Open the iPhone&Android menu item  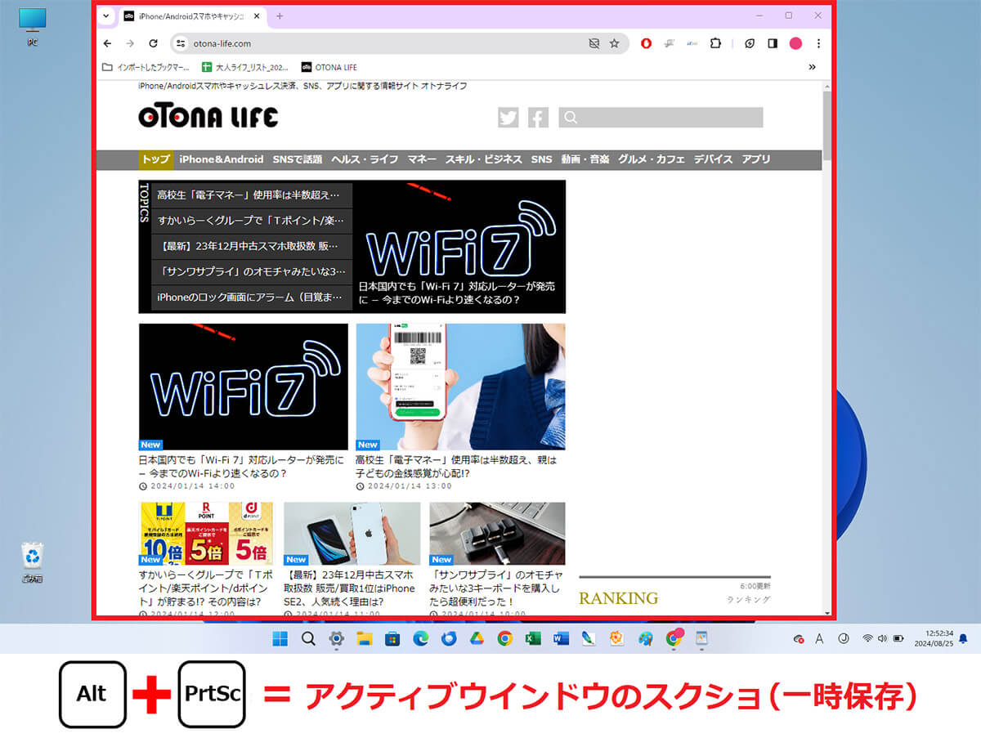[x=222, y=159]
